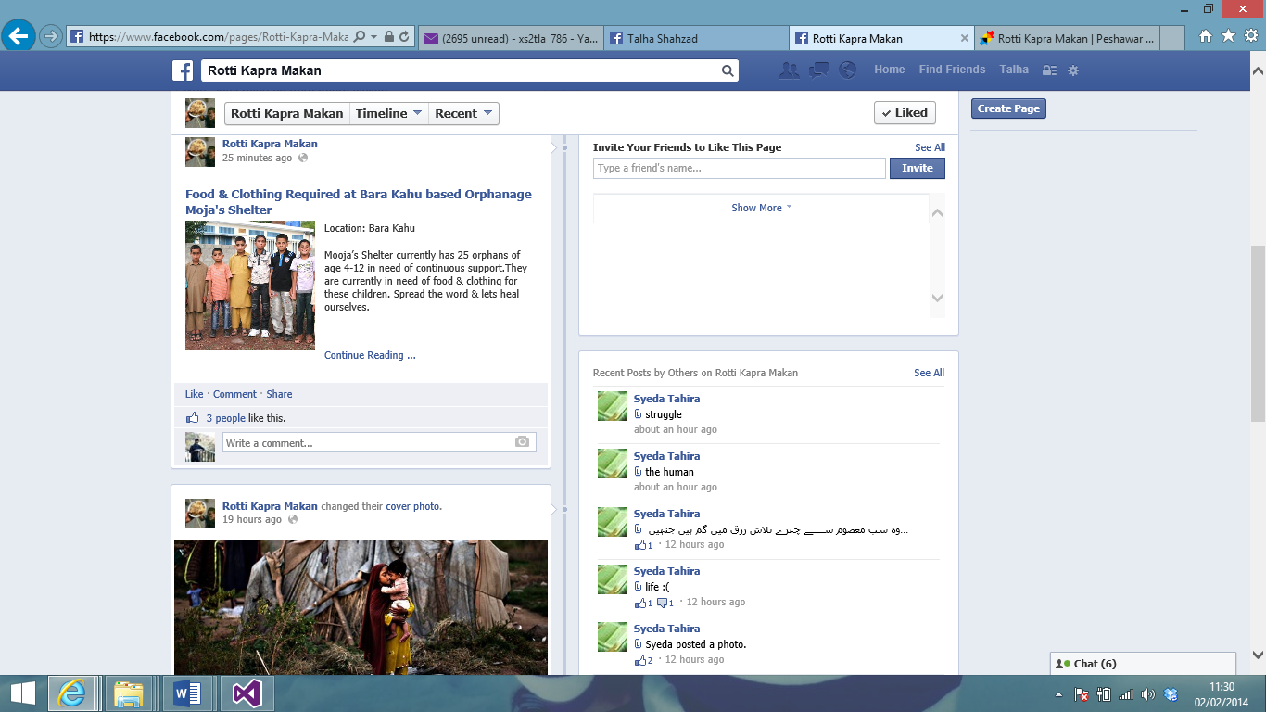Viewport: 1266px width, 712px height.
Task: Click Comment link under orphanage post
Action: (x=234, y=394)
